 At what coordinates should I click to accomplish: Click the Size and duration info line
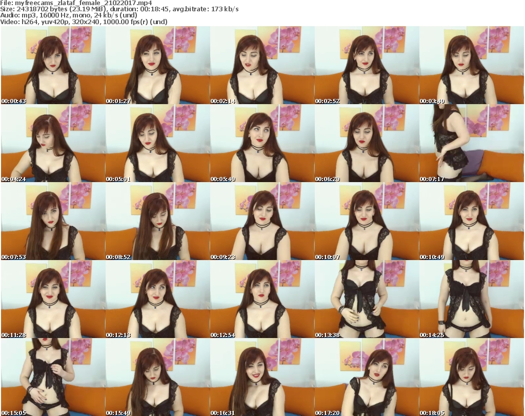pyautogui.click(x=119, y=9)
